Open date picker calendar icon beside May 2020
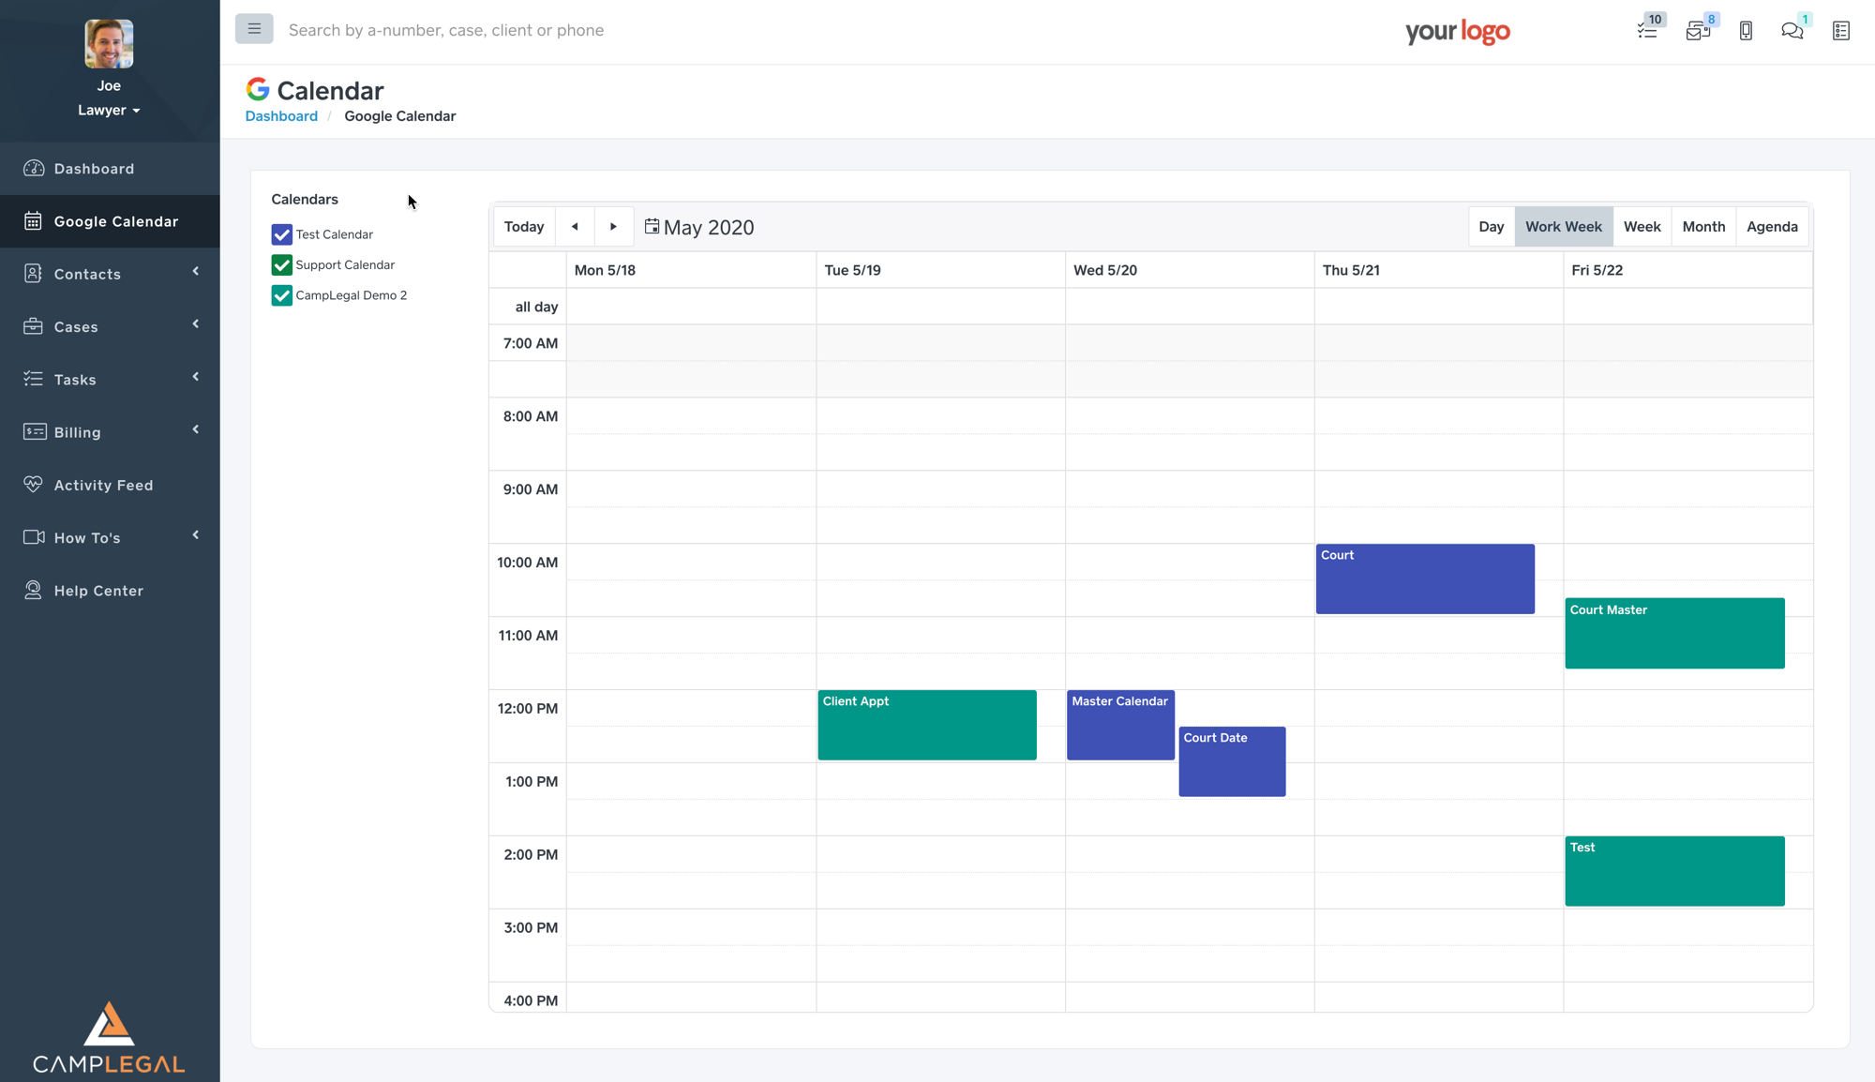1875x1082 pixels. coord(652,226)
